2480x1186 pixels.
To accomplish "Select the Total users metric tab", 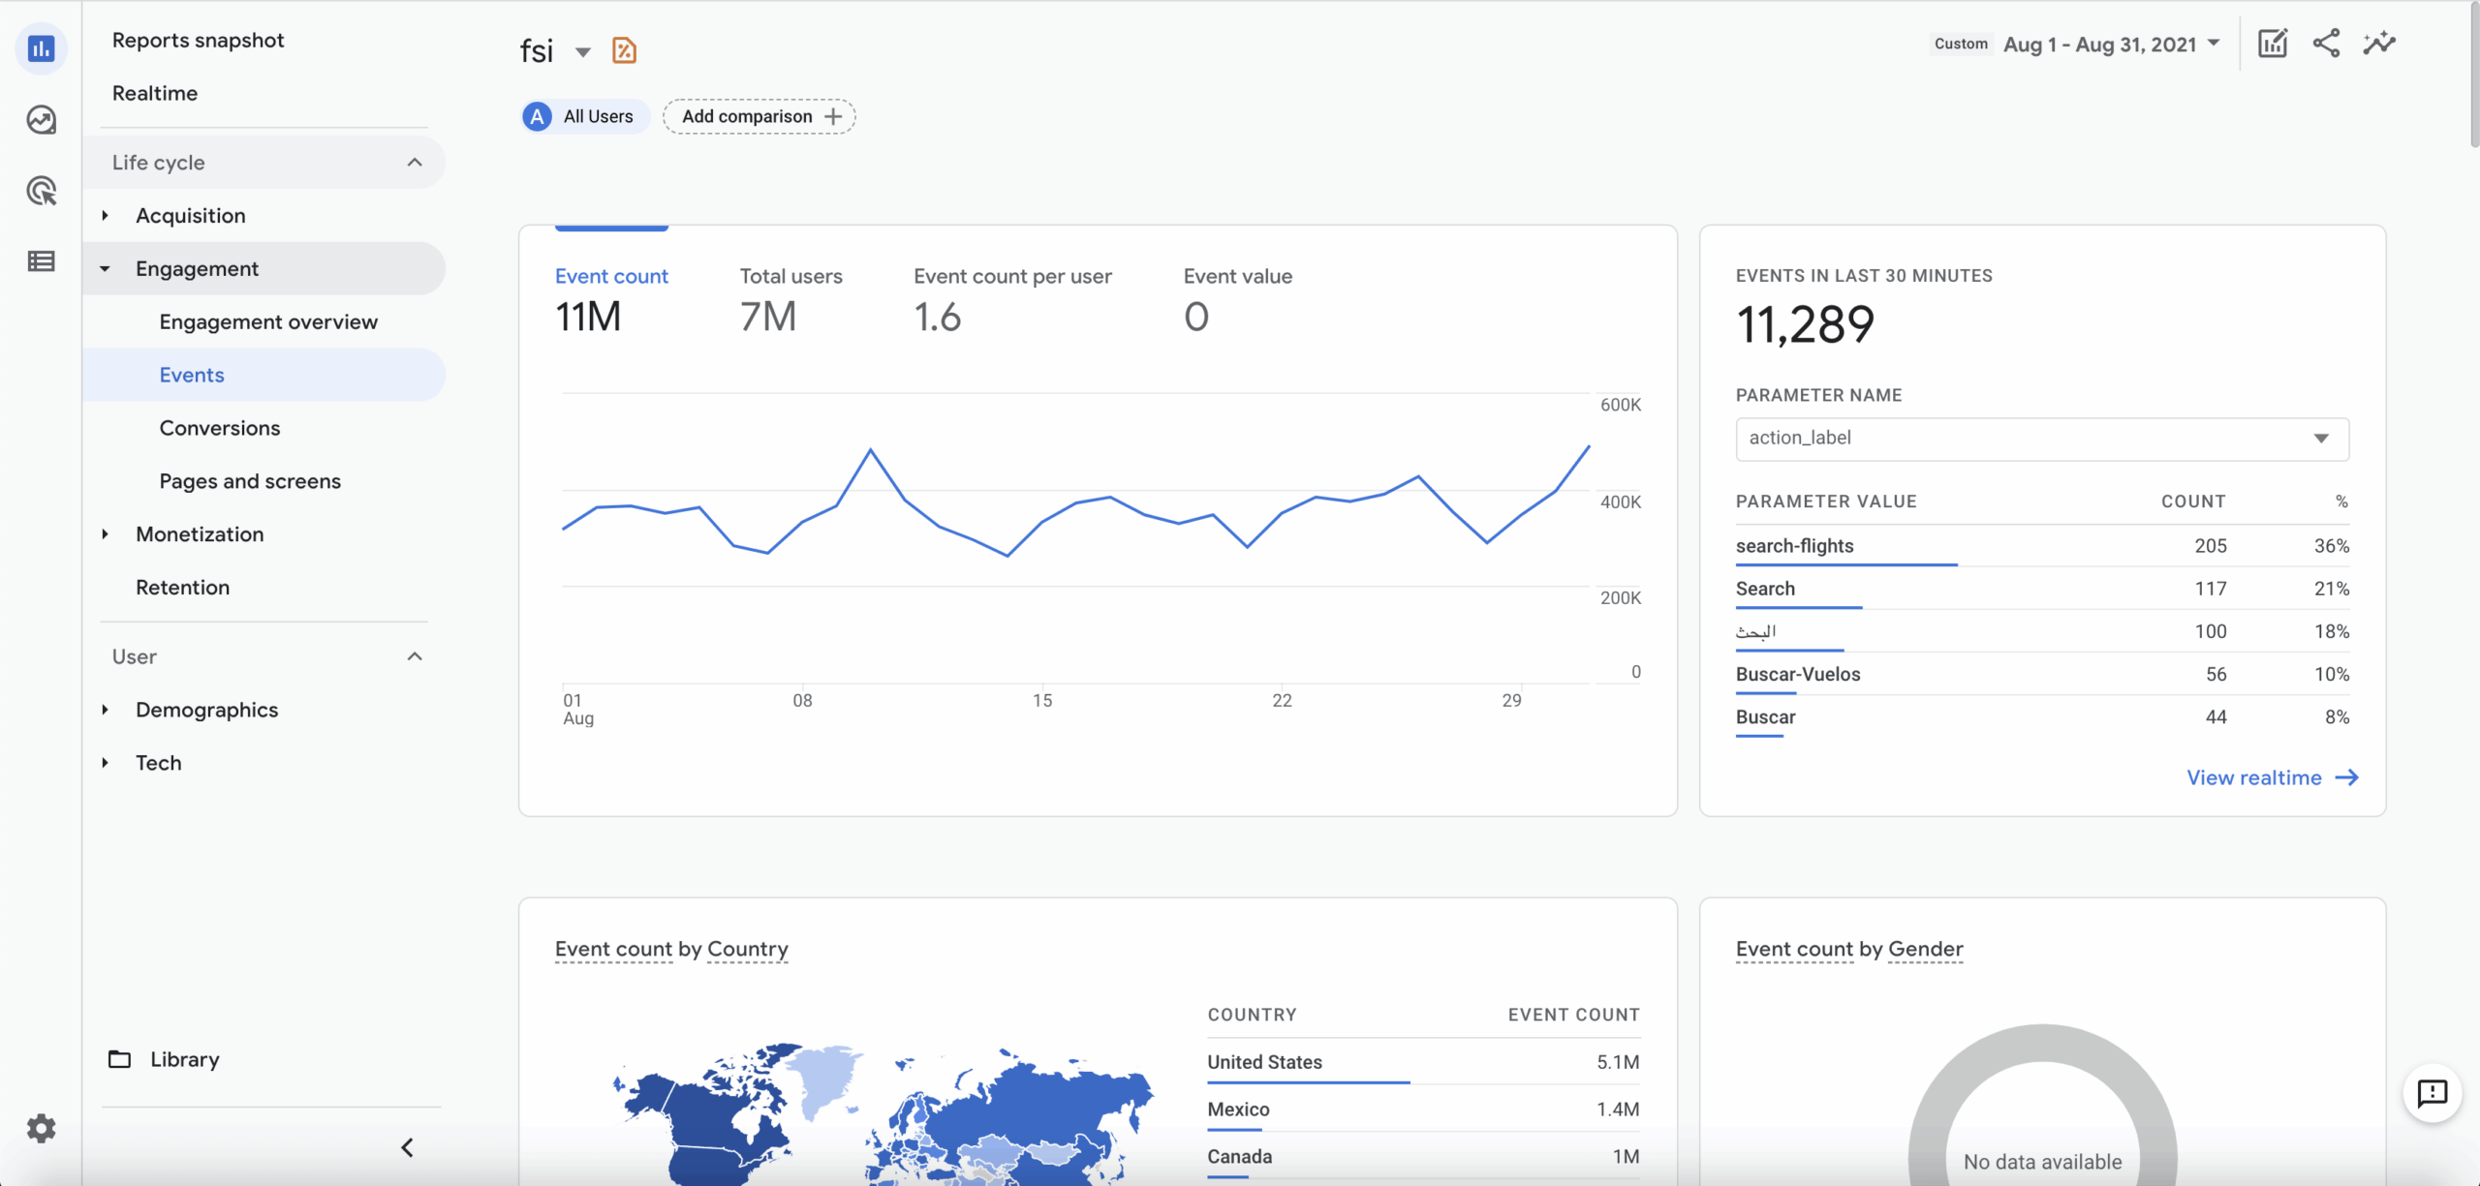I will pos(790,301).
